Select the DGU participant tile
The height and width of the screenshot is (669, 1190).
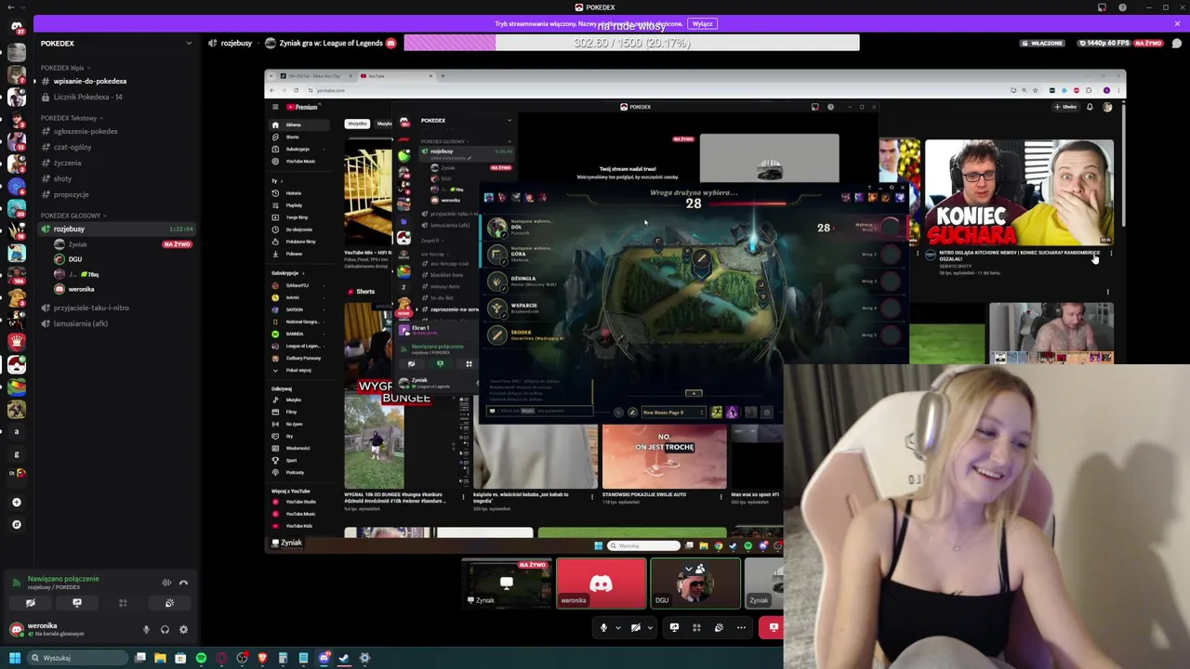[x=695, y=584]
